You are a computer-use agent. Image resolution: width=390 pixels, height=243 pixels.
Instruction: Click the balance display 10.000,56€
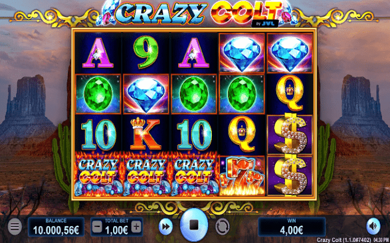pos(56,227)
